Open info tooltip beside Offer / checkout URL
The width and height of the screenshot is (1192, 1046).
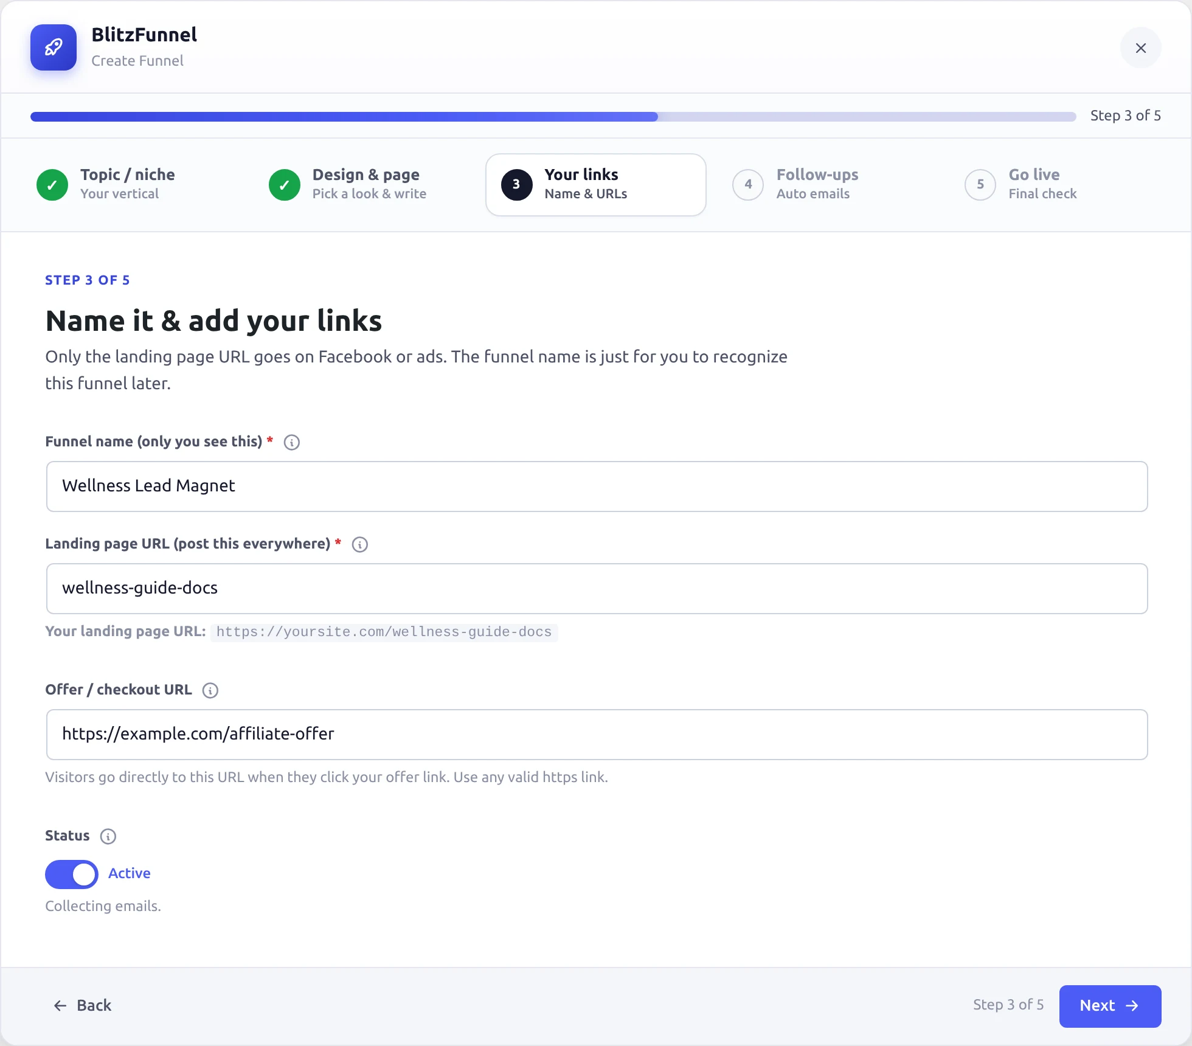tap(210, 690)
